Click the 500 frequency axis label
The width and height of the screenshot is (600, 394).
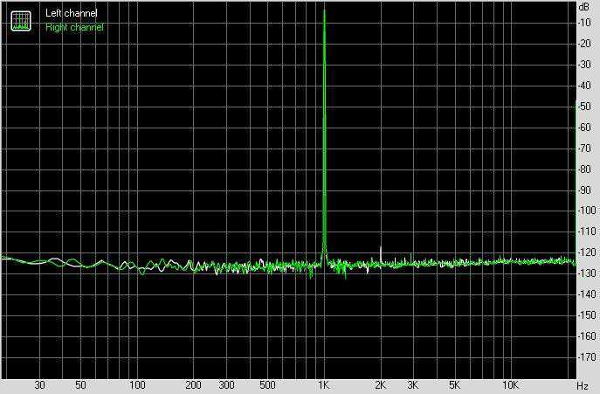click(x=267, y=384)
